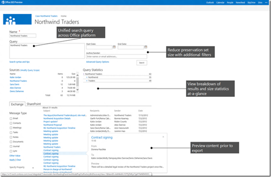Open Alex Darrow source

(15, 88)
